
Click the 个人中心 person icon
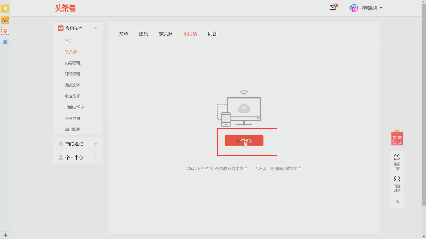(x=61, y=158)
